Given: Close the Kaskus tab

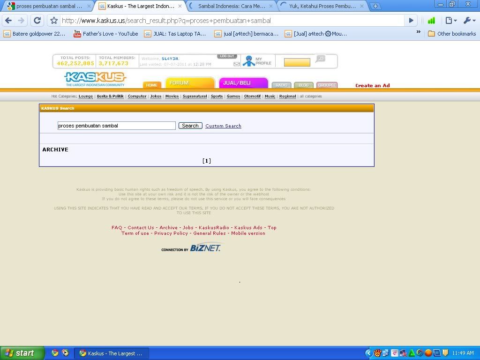Looking at the screenshot, I should (x=180, y=6).
